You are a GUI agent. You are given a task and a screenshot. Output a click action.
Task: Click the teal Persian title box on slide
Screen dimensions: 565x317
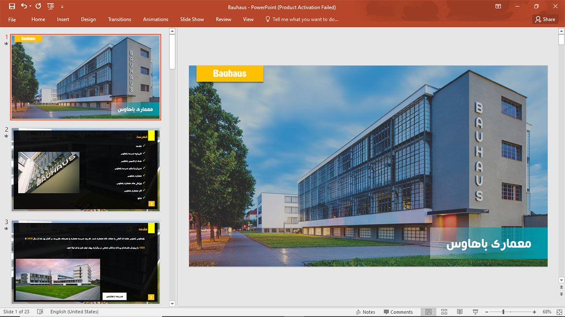(489, 243)
